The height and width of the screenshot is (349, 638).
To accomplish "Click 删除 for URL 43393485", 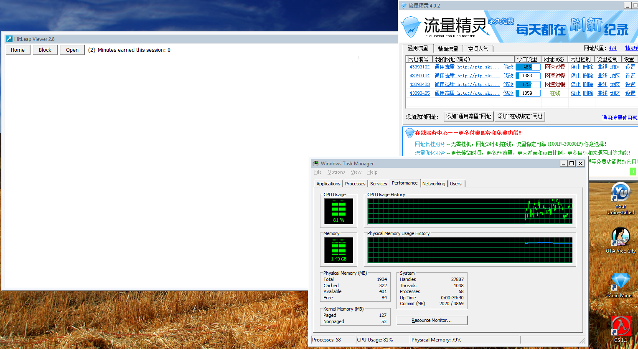I will [588, 93].
